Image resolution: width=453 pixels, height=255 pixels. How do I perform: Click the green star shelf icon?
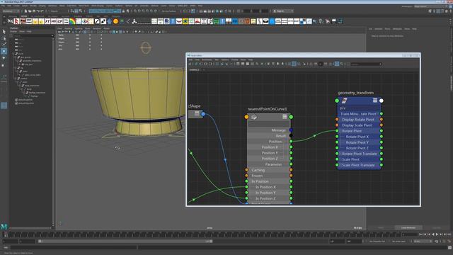click(122, 21)
